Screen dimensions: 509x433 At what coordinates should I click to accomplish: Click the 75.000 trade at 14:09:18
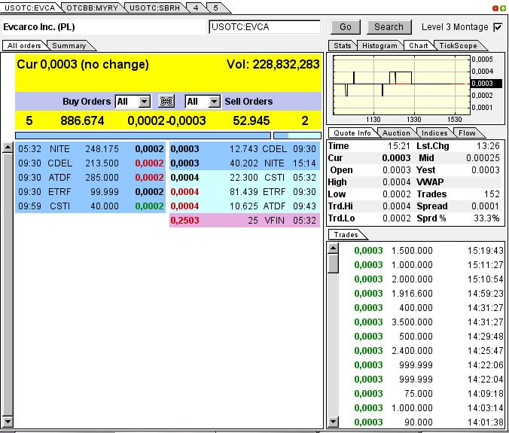[x=428, y=393]
